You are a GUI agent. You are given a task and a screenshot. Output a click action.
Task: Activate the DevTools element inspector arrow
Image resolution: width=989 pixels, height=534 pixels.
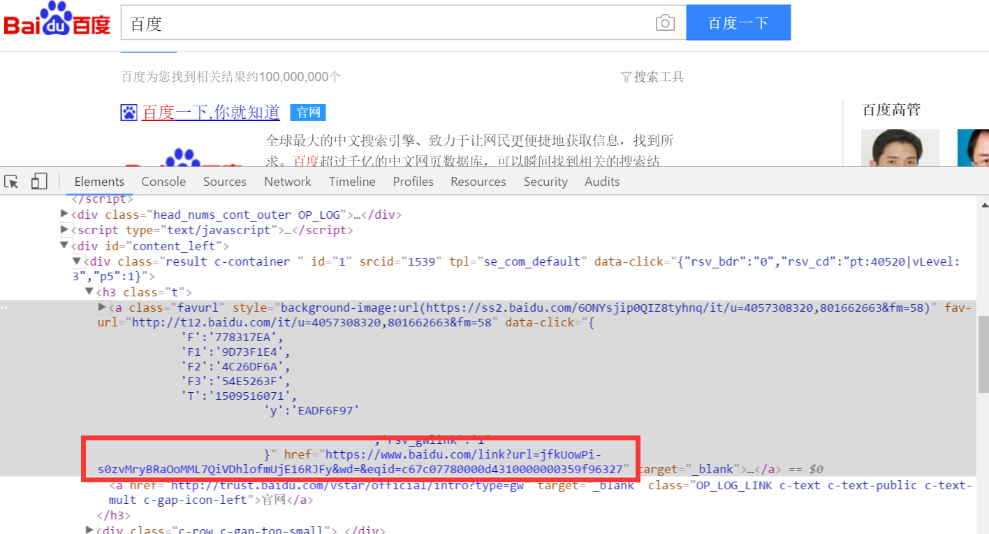pyautogui.click(x=11, y=182)
